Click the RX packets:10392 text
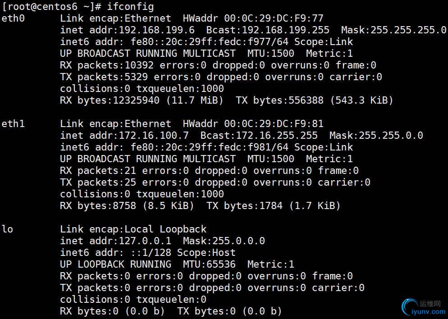The image size is (448, 319). click(x=107, y=65)
